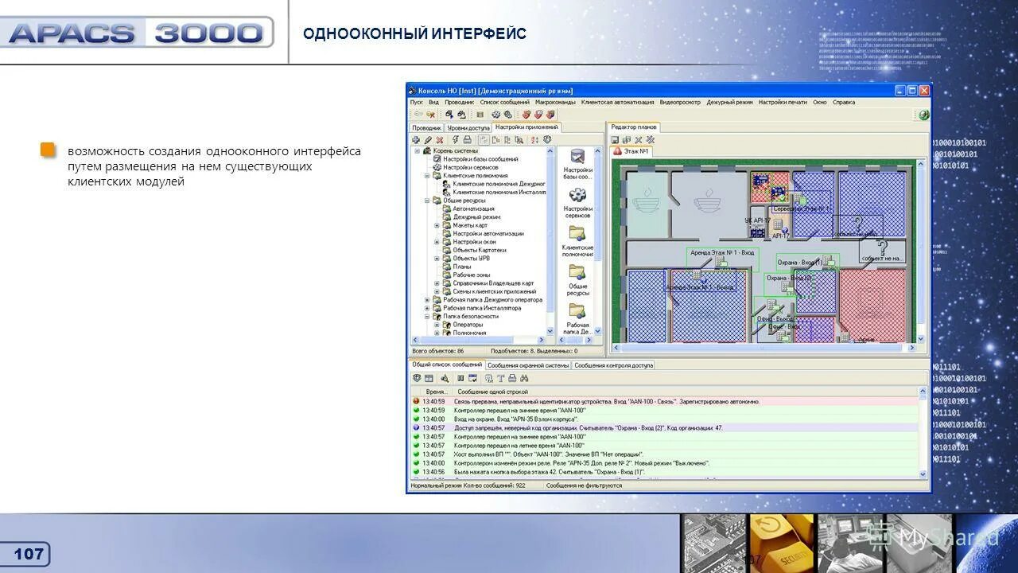Click the printer icon in messages toolbar
This screenshot has width=1018, height=573.
pyautogui.click(x=512, y=378)
